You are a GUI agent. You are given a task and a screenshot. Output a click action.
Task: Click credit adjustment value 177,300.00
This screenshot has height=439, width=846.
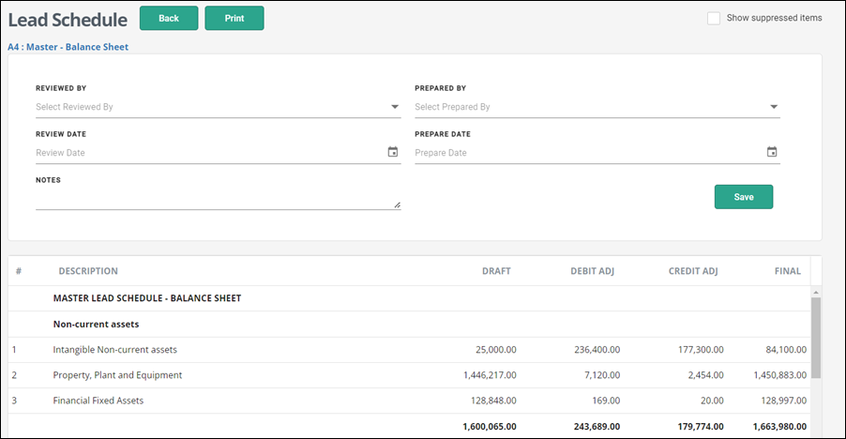click(701, 350)
